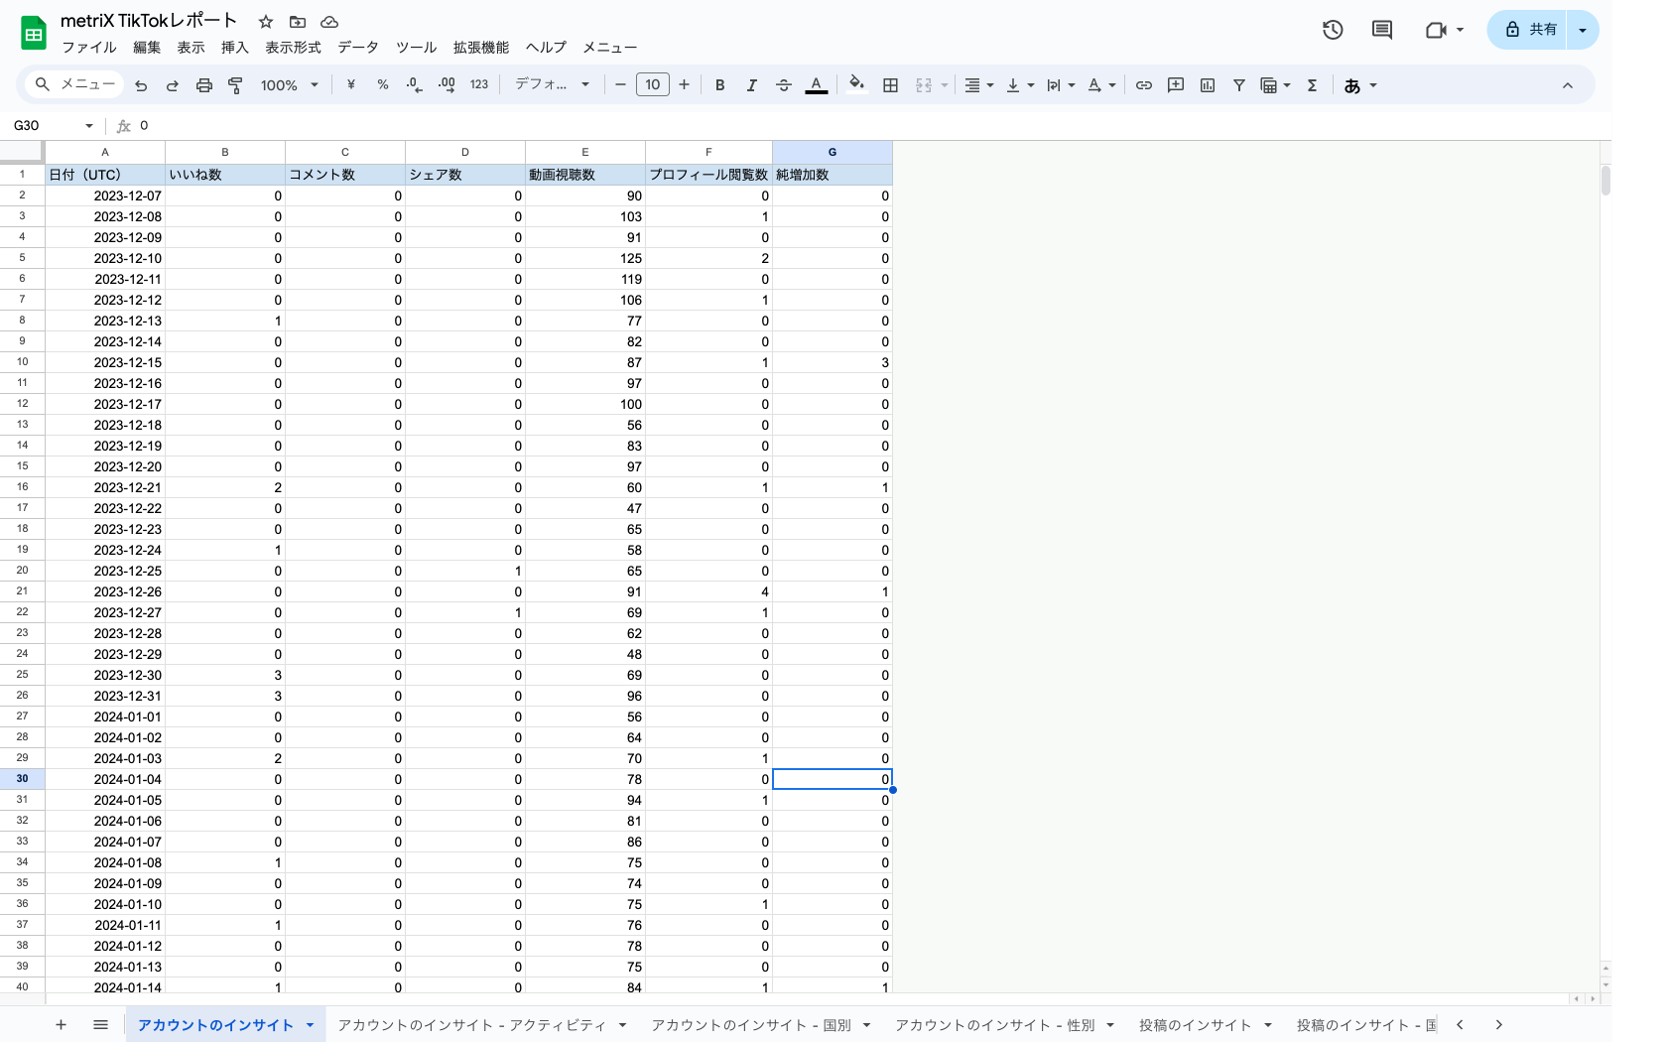Viewport: 1667px width, 1042px height.
Task: Select cell with date 2023-12-26
Action: tap(105, 591)
